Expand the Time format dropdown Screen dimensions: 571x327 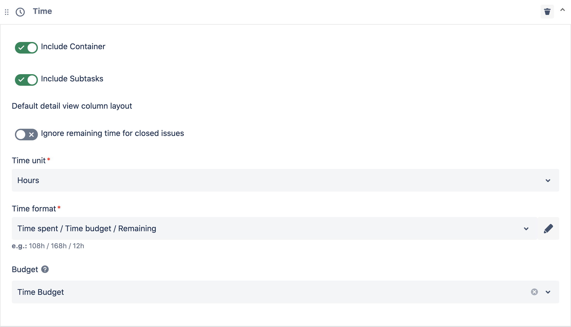tap(526, 228)
